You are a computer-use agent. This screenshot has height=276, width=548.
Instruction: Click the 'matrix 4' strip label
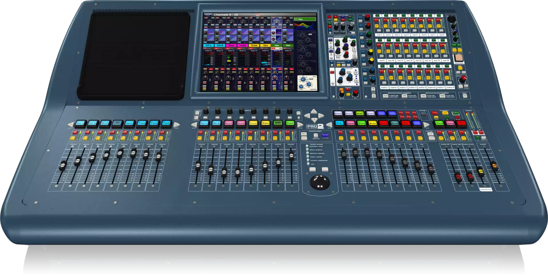412,88
